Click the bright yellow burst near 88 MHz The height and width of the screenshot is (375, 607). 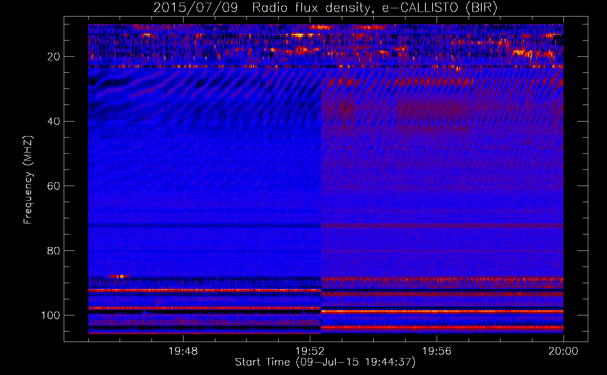[119, 276]
